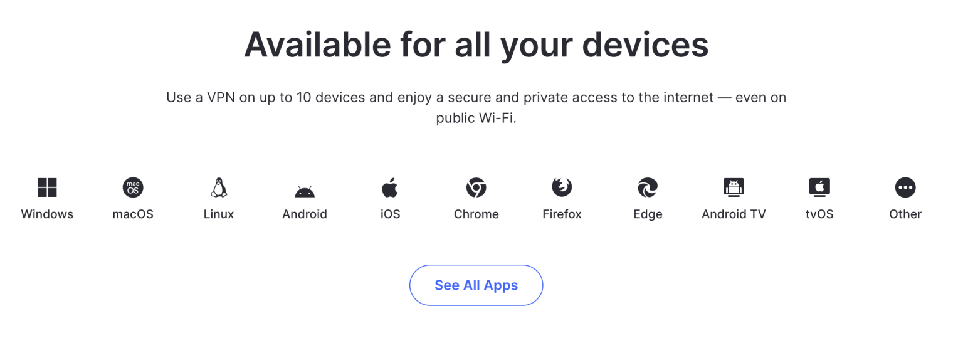Select the iOS Apple icon

(x=390, y=187)
